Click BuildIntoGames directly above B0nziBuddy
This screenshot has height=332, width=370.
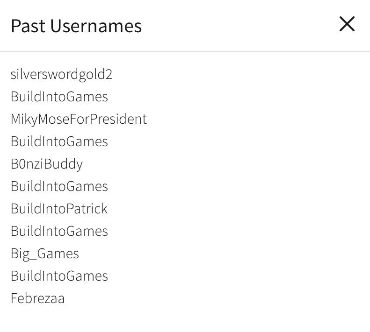tap(59, 141)
